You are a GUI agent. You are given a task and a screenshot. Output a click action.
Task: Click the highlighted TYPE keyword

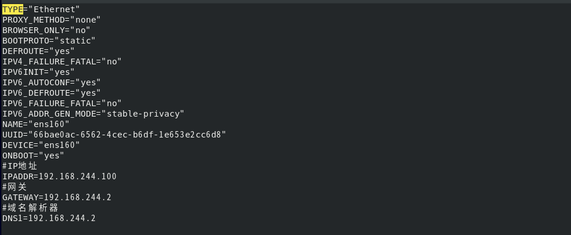pos(12,9)
